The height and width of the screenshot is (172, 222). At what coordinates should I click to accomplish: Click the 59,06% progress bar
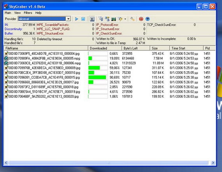pos(98,68)
